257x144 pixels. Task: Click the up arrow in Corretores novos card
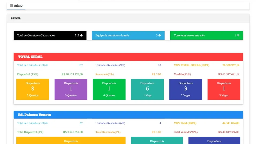point(238,35)
